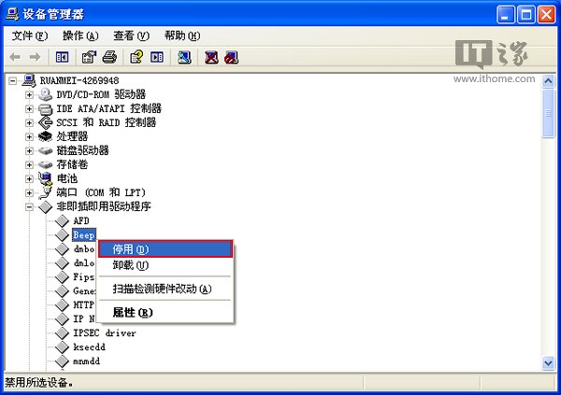Click the 非即插即用驱动程序 diamond icon
The height and width of the screenshot is (395, 561).
(46, 206)
